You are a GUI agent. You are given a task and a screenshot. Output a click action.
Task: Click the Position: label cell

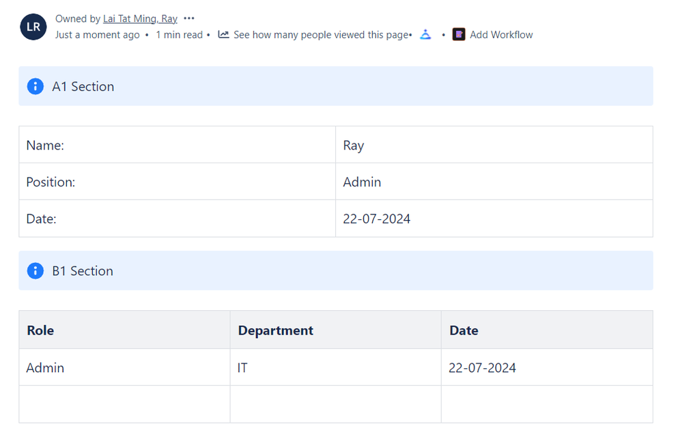(x=177, y=182)
